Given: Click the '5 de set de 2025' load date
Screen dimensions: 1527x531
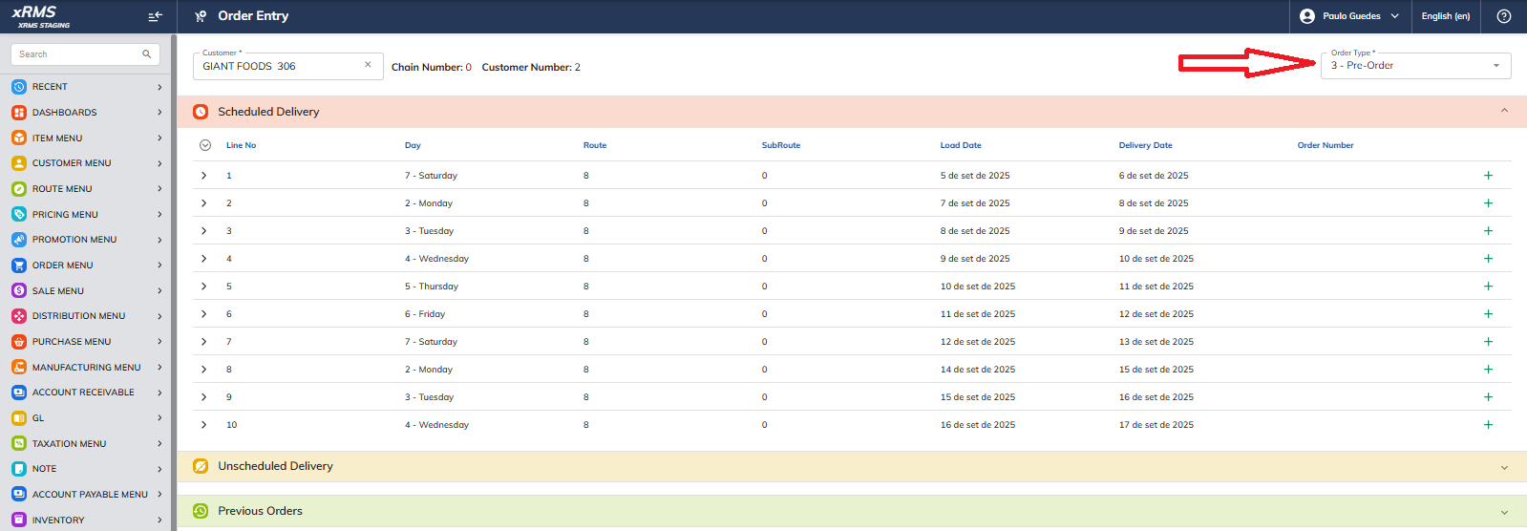Looking at the screenshot, I should point(975,176).
